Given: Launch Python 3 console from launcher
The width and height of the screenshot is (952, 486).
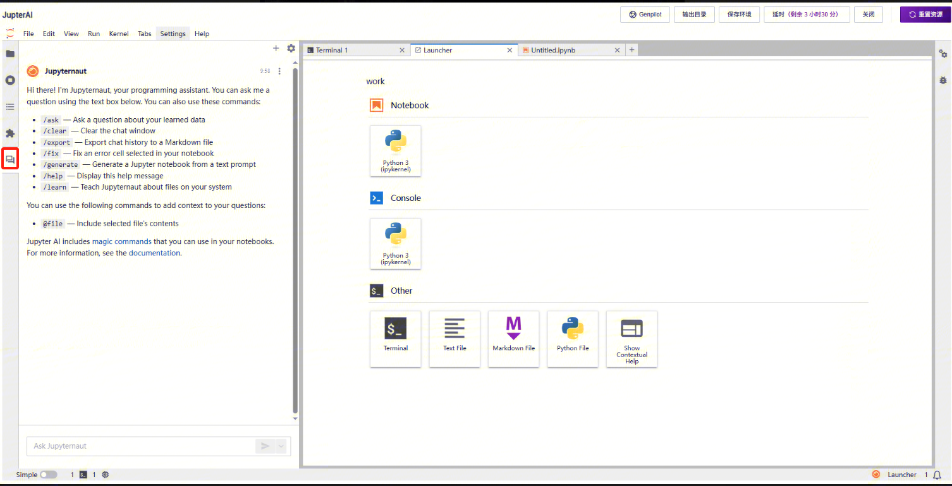Looking at the screenshot, I should point(396,244).
